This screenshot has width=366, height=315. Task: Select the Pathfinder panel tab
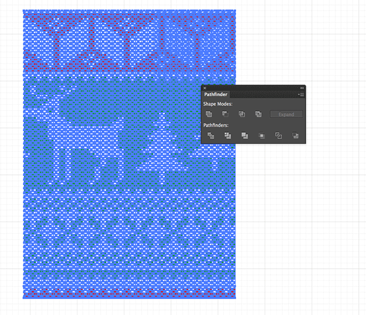216,94
